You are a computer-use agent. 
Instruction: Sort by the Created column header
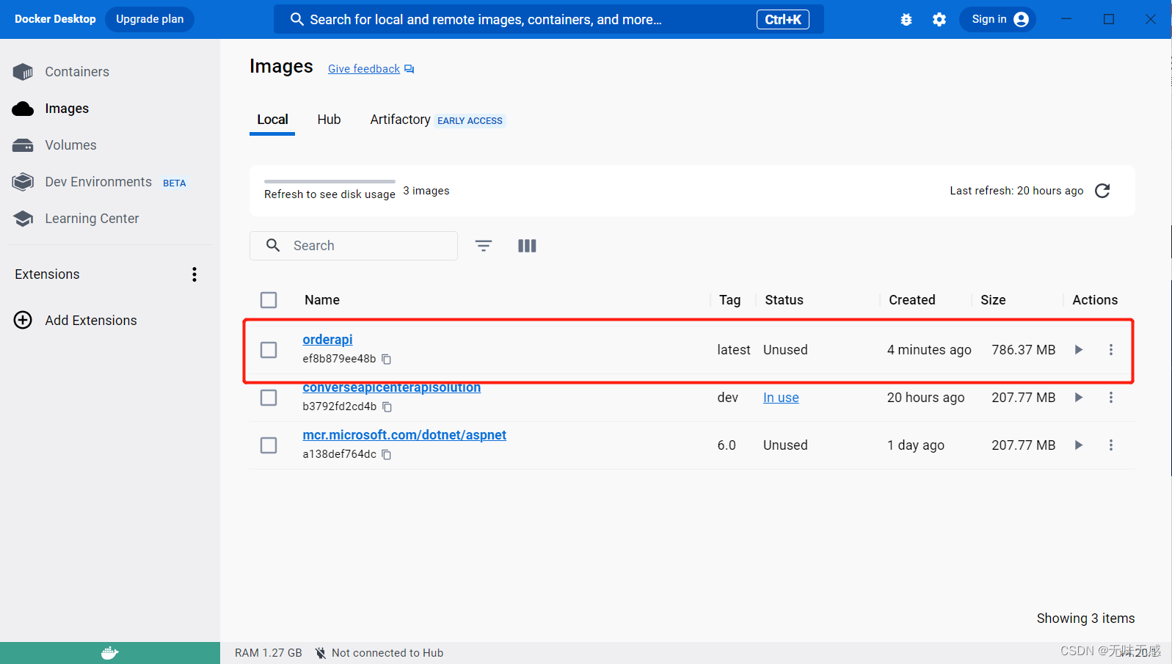pyautogui.click(x=912, y=300)
